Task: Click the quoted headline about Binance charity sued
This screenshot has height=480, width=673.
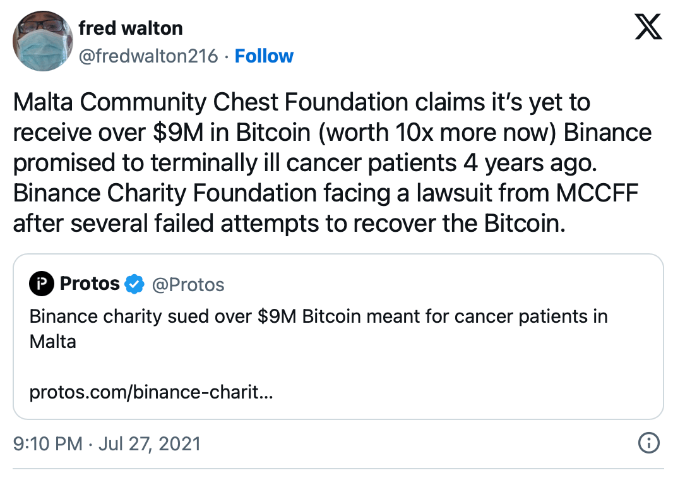Action: click(x=318, y=316)
